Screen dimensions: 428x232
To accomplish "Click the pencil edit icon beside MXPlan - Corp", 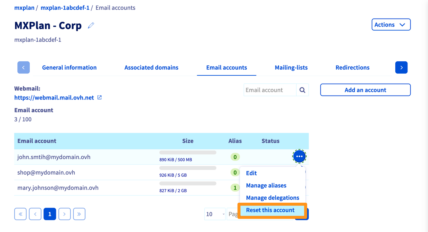I will click(x=91, y=26).
